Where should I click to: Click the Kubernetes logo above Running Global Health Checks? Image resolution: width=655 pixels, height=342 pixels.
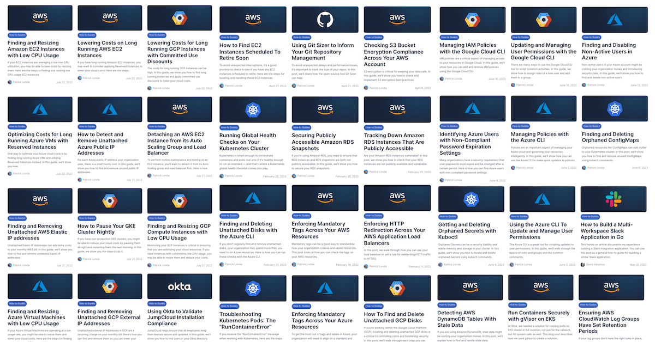coord(253,109)
